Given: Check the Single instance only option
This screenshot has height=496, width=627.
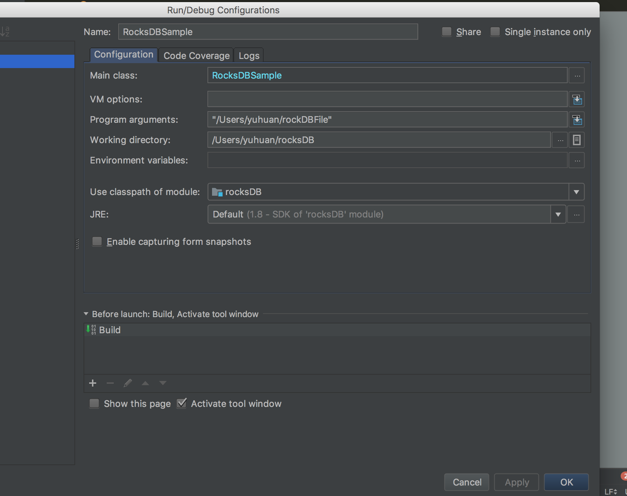Looking at the screenshot, I should [495, 32].
